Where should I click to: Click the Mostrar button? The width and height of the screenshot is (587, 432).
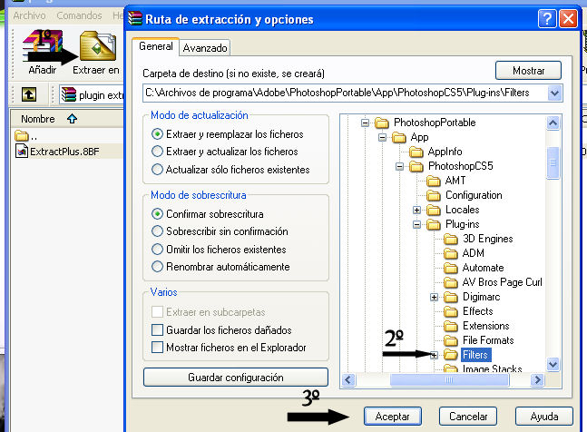tap(528, 71)
